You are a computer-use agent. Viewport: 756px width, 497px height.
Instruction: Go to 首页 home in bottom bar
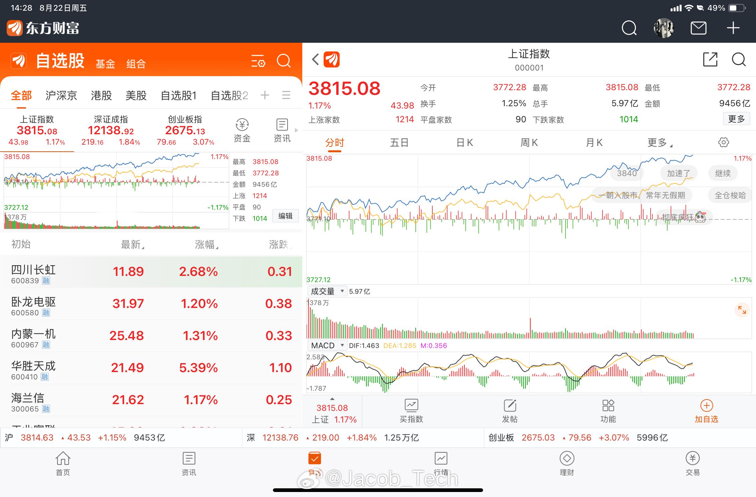click(63, 464)
